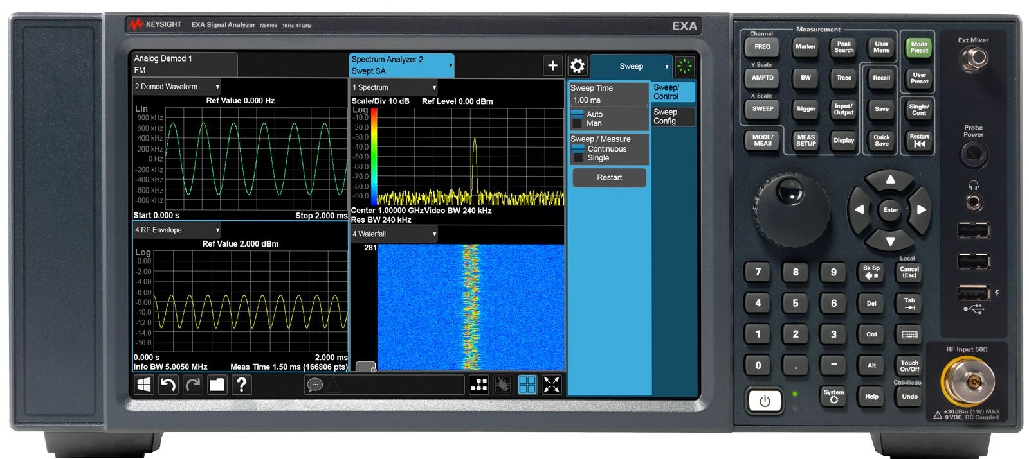
Task: Click the Info BW 5.0050 MHz readout
Action: pyautogui.click(x=170, y=367)
